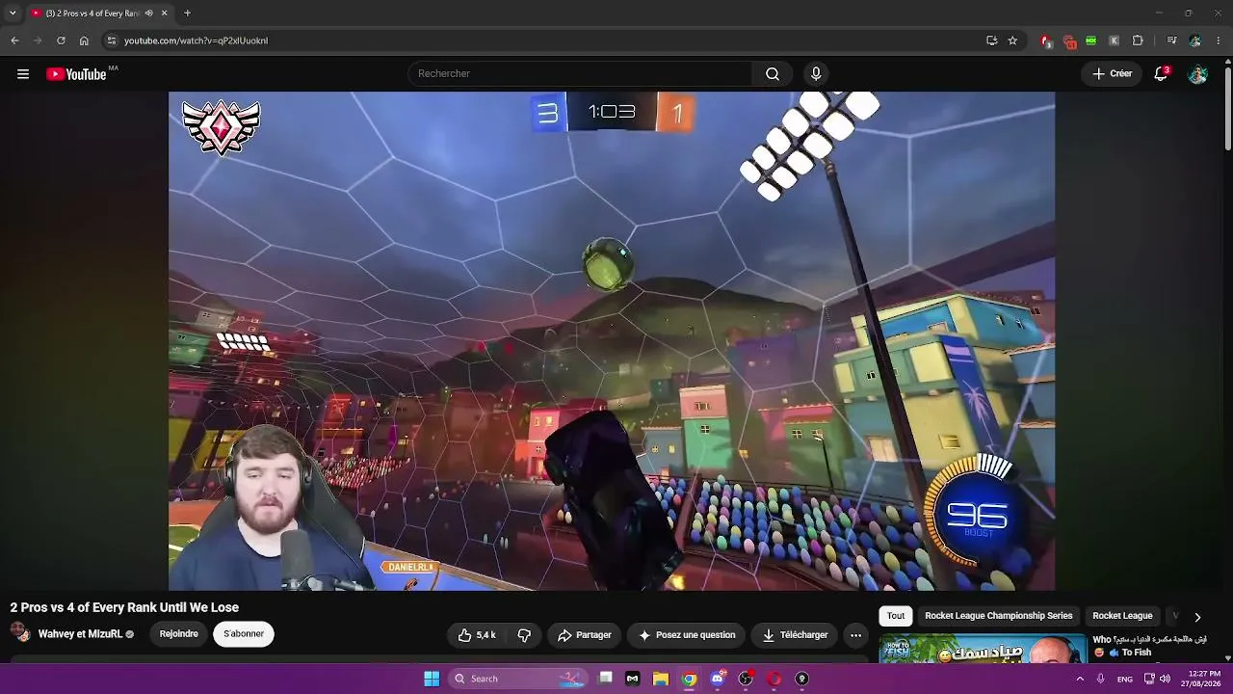Viewport: 1233px width, 694px height.
Task: Like the video (5,4 k)
Action: [477, 635]
